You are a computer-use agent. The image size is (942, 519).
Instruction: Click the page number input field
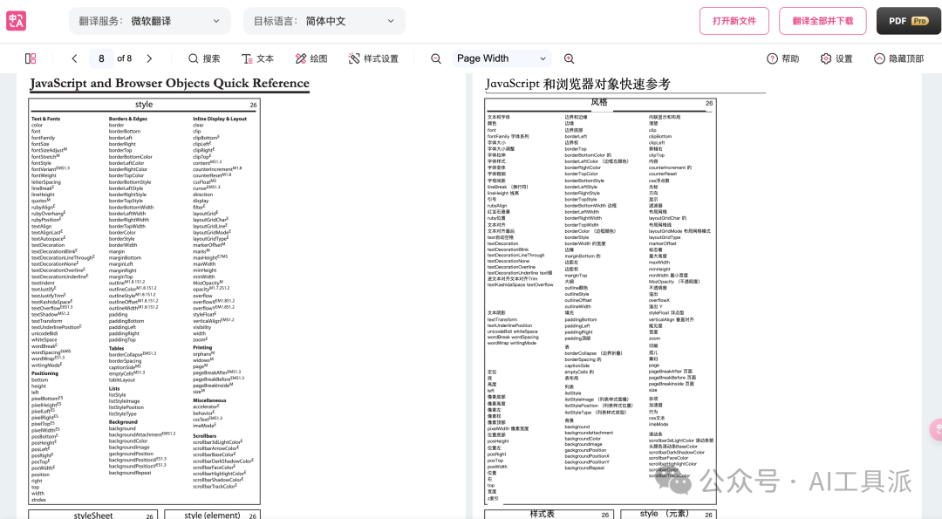[101, 58]
